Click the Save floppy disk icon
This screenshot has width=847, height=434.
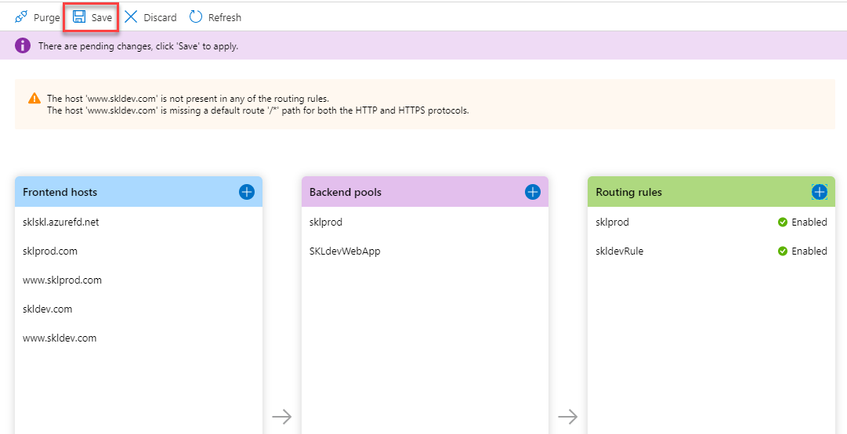pos(79,17)
